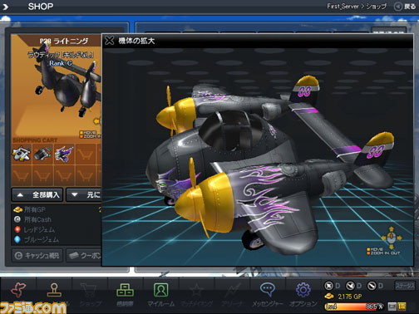
Task: Select the purple flame decal in cart
Action: click(64, 154)
